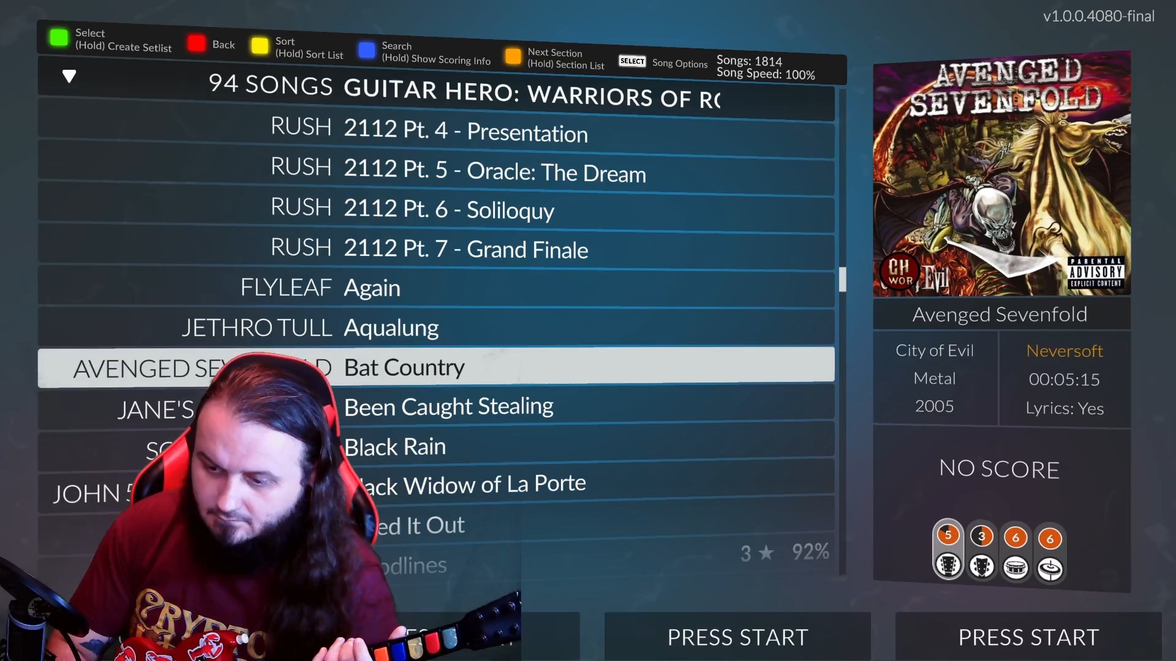Screen dimensions: 1176x661
Task: Open Song Options via SELECT badge
Action: click(632, 61)
